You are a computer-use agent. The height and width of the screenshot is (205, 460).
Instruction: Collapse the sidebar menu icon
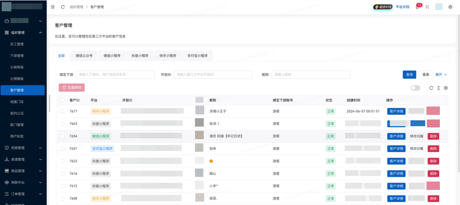[52, 7]
